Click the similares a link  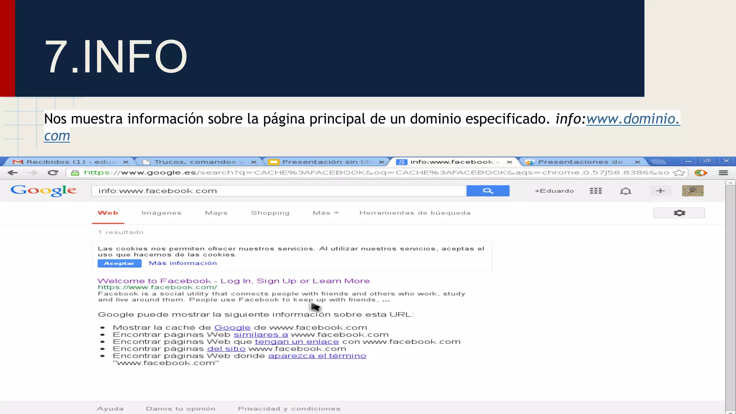tap(261, 335)
